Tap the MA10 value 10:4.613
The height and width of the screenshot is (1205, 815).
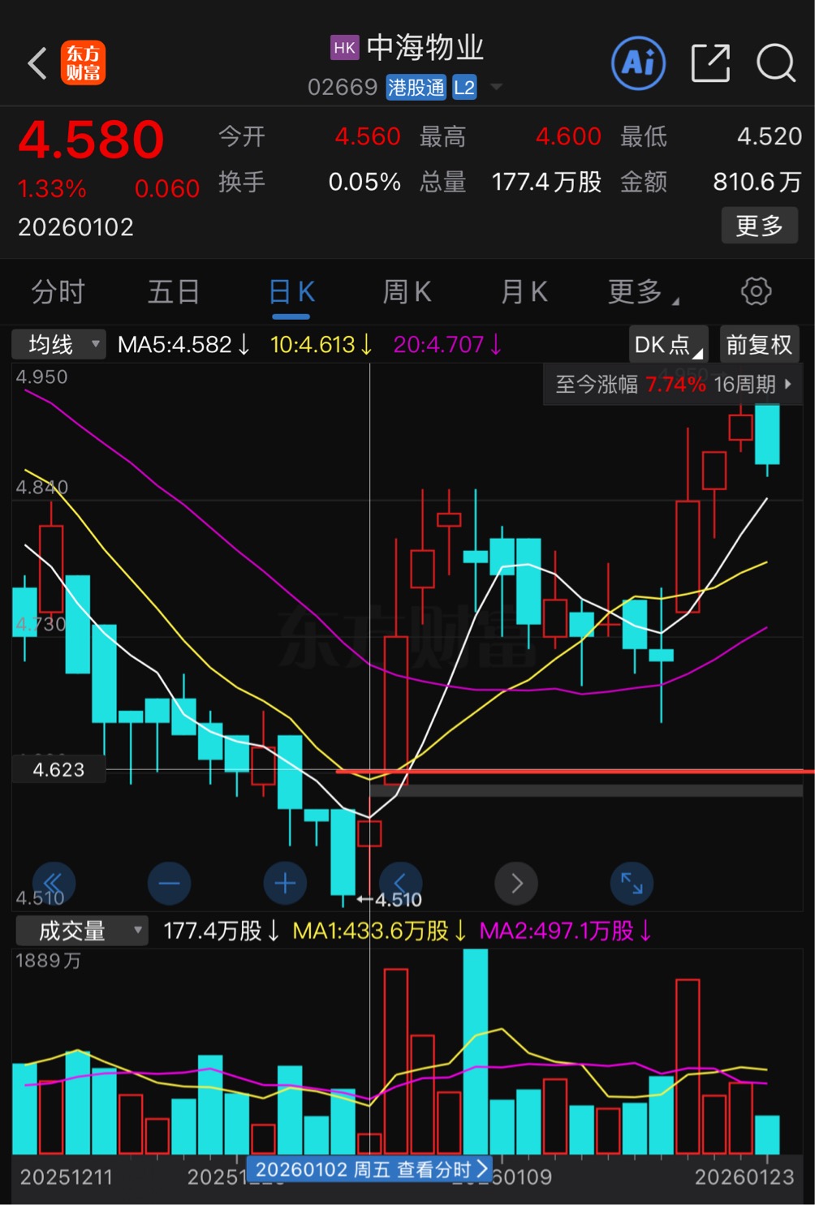point(321,345)
